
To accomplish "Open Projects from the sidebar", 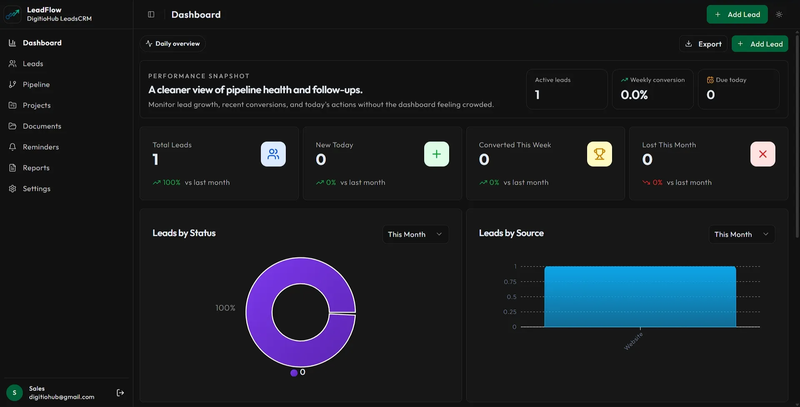I will (37, 105).
